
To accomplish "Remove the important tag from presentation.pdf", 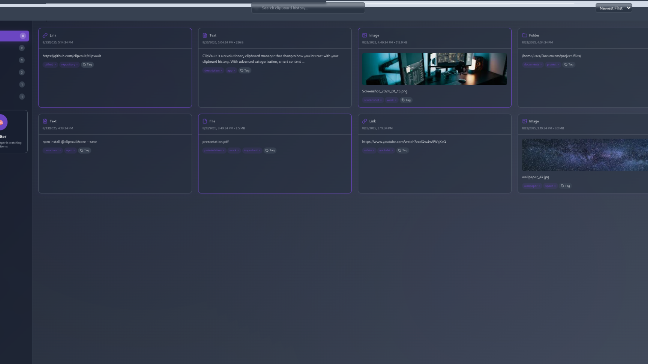I will (x=260, y=151).
